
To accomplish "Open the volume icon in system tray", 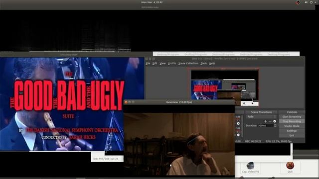I will pyautogui.click(x=306, y=2).
